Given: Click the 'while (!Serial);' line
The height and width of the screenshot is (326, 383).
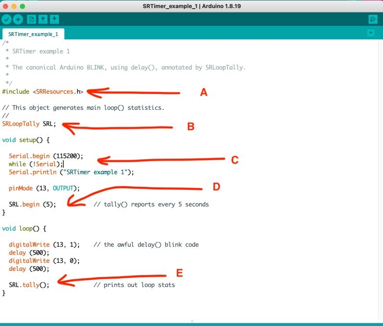Looking at the screenshot, I should coord(36,164).
